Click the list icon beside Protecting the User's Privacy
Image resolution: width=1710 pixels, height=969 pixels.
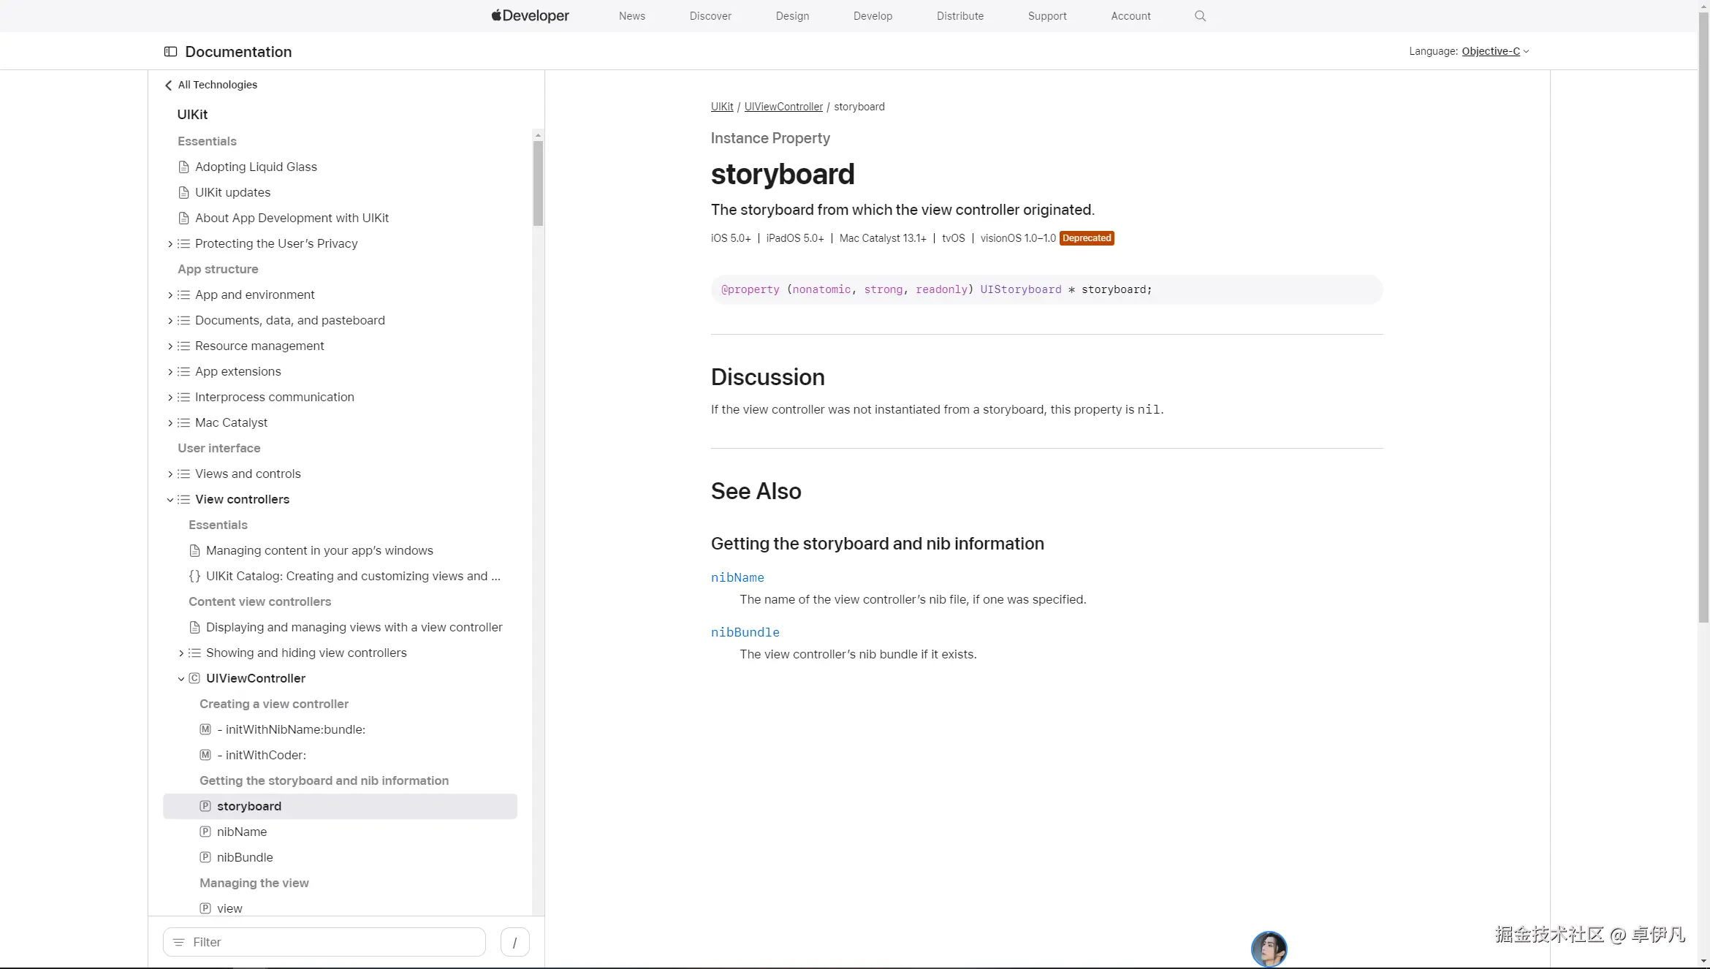point(184,243)
